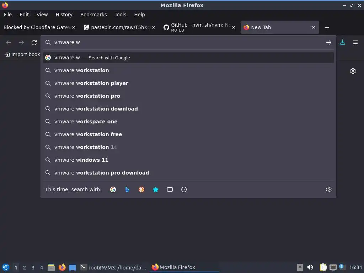Click the 16:31 clock in taskbar
This screenshot has height=273, width=364.
(355, 267)
